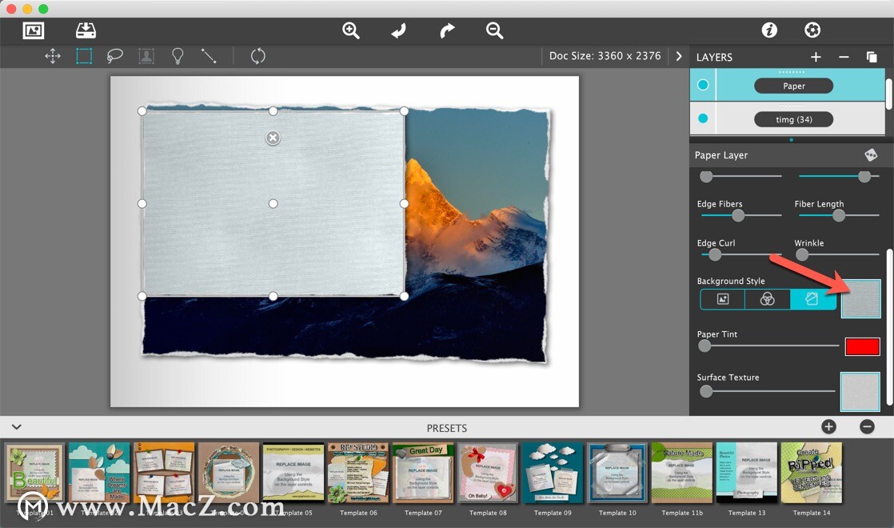Apply the Template 08 preset
Viewport: 894px width, 528px height.
pos(488,474)
